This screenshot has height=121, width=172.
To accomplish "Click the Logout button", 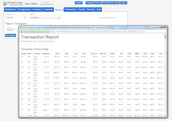I will 124,3.
